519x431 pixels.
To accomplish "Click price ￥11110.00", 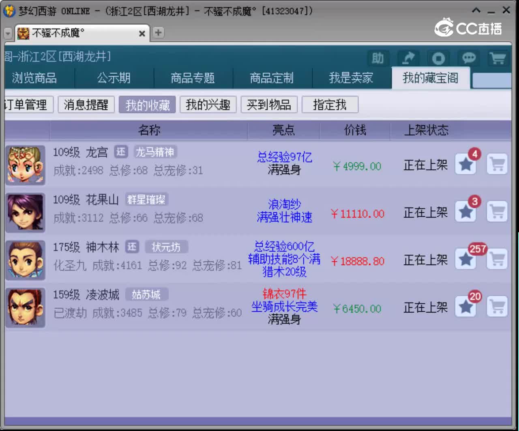I will [x=358, y=213].
